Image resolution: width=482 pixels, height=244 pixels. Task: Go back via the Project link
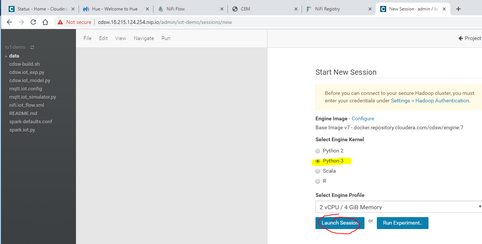click(x=470, y=38)
